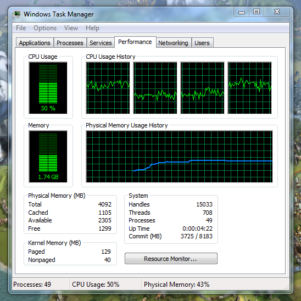Screen dimensions: 301x301
Task: Switch to the Applications tab
Action: click(35, 43)
